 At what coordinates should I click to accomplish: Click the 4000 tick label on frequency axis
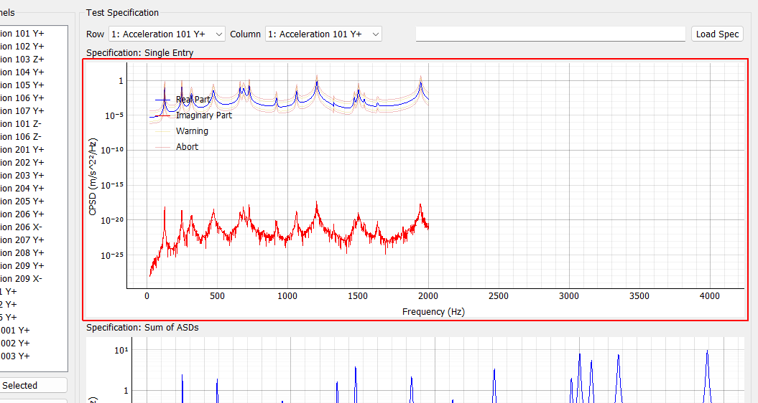(710, 296)
